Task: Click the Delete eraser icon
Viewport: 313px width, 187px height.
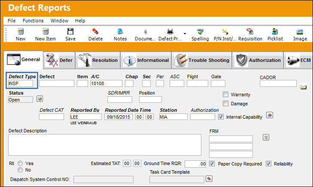Action: pyautogui.click(x=95, y=31)
